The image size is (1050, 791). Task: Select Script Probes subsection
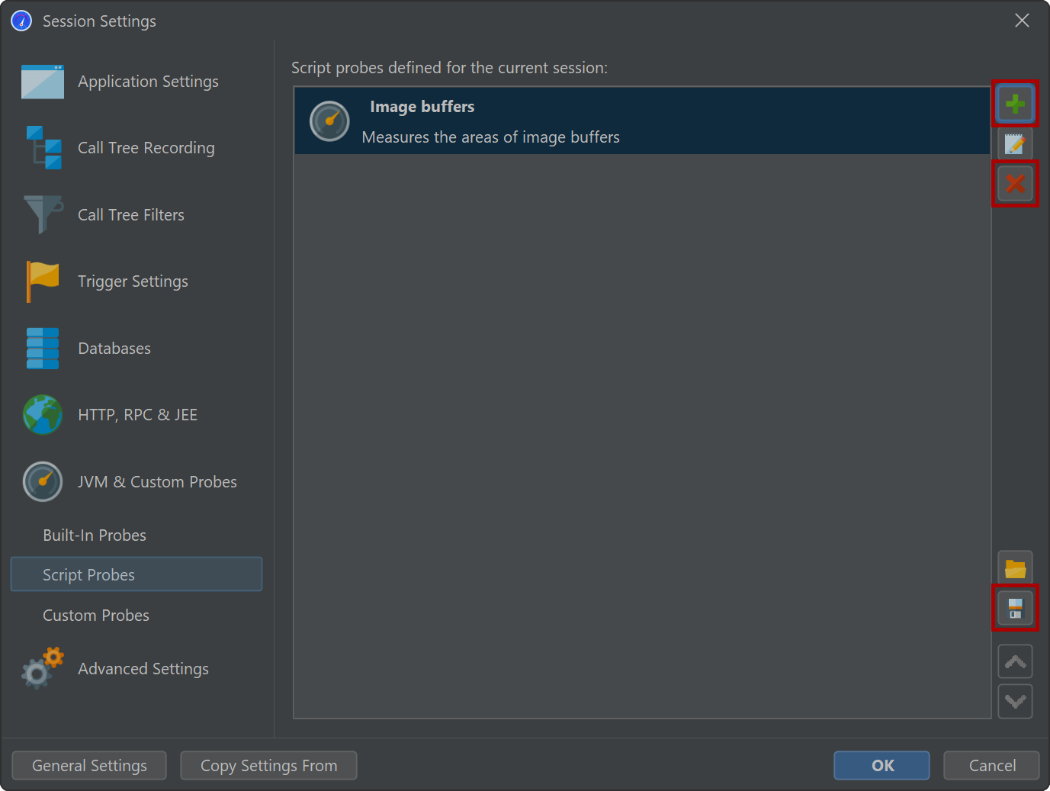136,574
